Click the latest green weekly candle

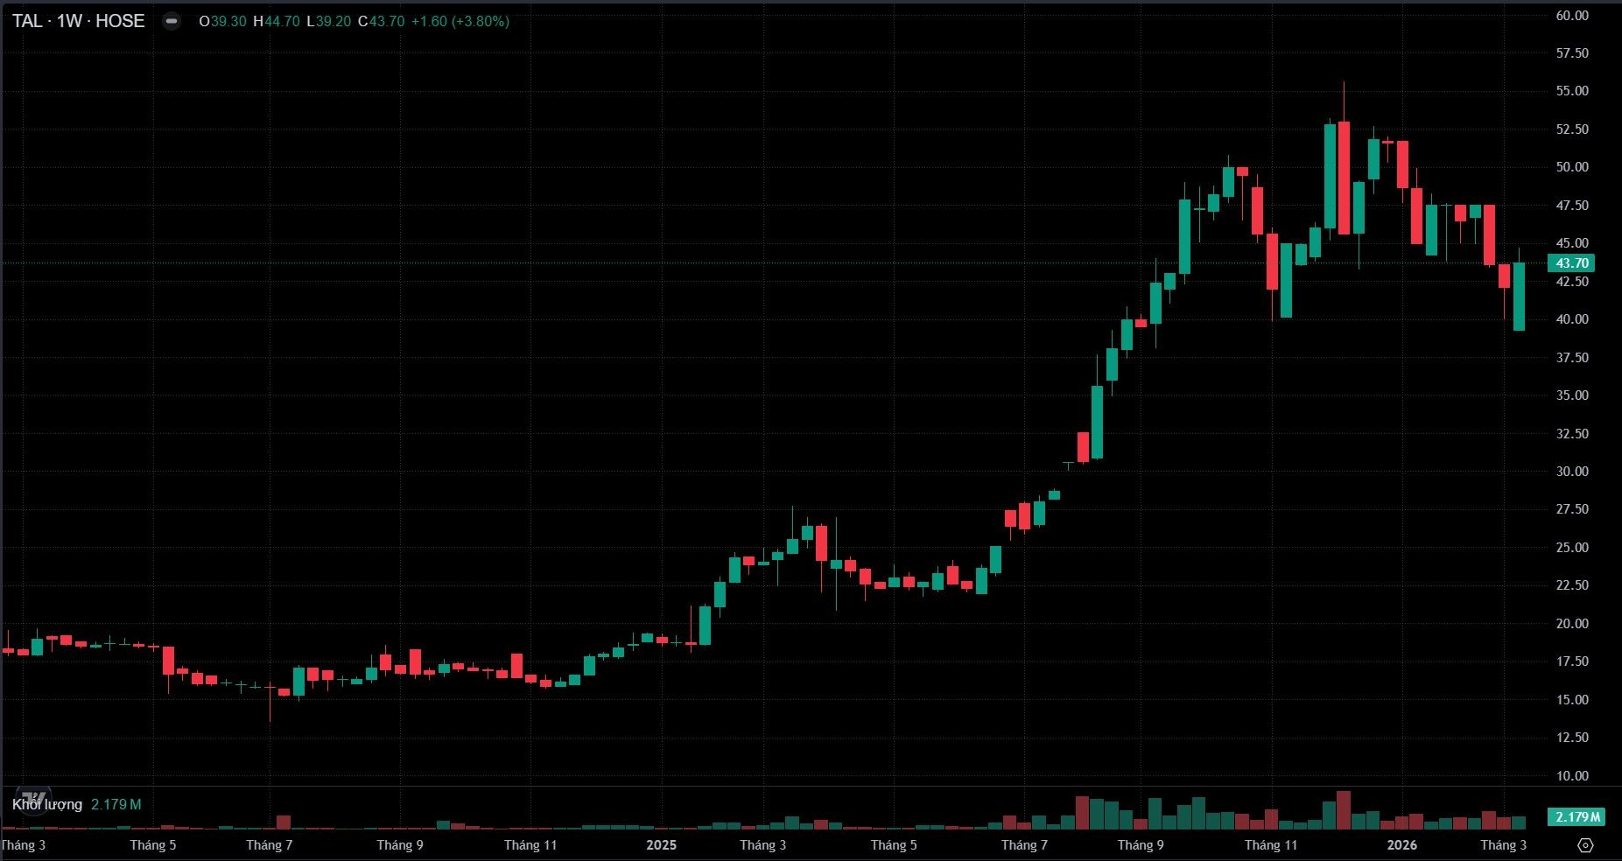point(1519,296)
